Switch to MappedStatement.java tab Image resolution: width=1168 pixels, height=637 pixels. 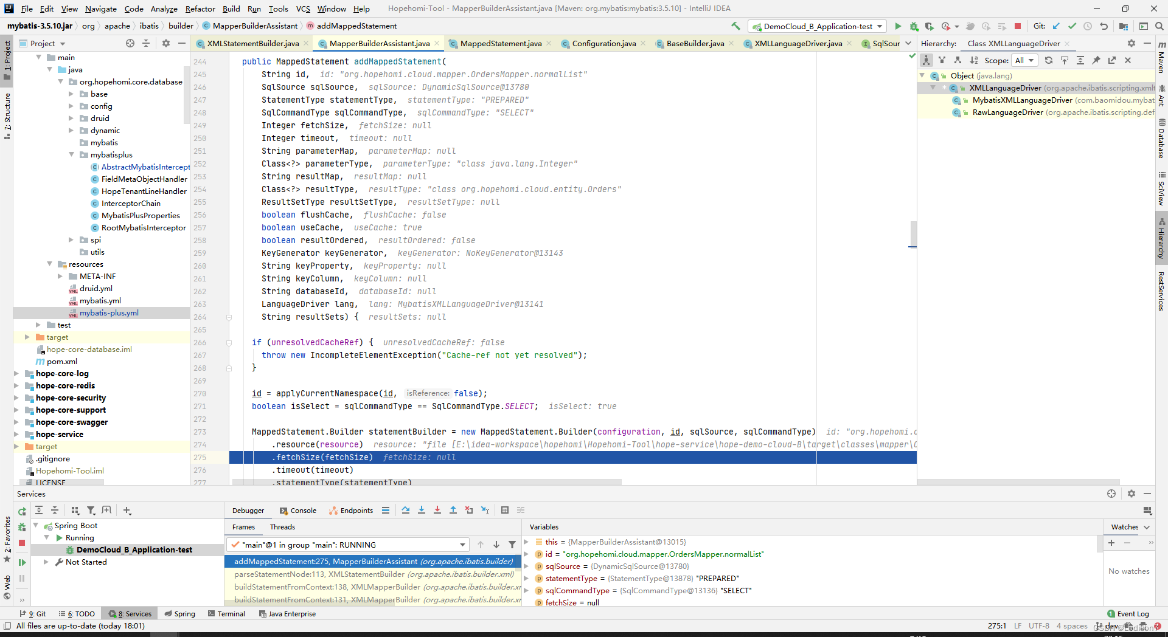pyautogui.click(x=501, y=43)
